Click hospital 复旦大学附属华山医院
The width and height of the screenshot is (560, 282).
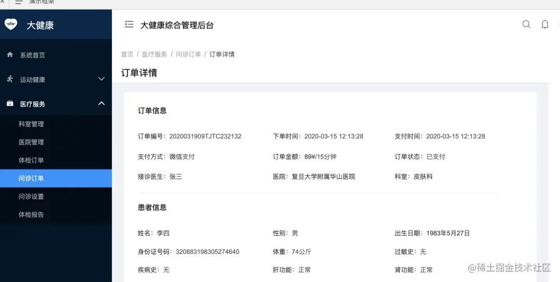pyautogui.click(x=324, y=177)
